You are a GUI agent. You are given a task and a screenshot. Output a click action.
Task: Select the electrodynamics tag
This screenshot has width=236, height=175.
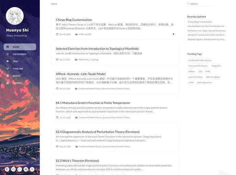tap(204, 82)
